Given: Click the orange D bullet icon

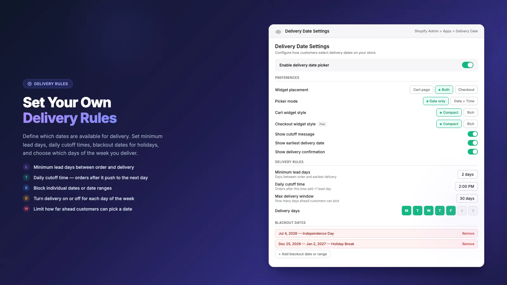Looking at the screenshot, I should pyautogui.click(x=26, y=198).
